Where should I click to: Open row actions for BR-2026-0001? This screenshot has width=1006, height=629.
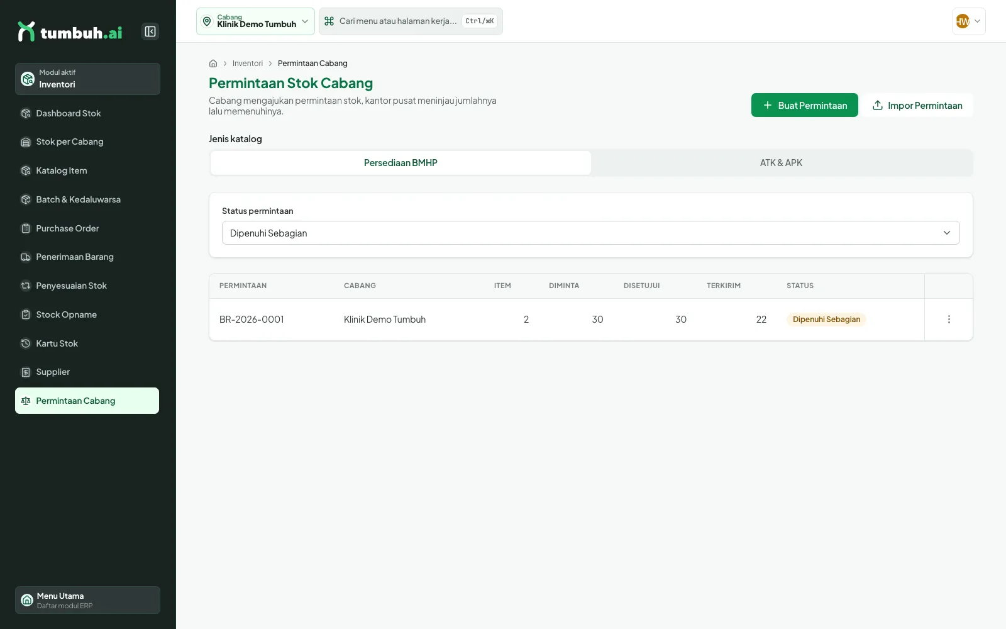click(x=949, y=320)
